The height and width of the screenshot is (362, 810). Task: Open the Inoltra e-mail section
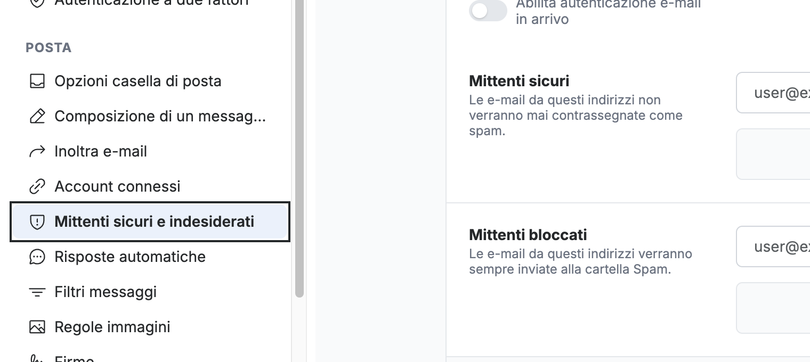point(150,152)
